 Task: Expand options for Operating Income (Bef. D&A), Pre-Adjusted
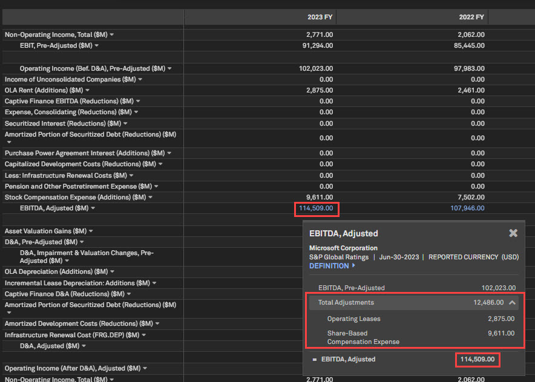click(169, 69)
